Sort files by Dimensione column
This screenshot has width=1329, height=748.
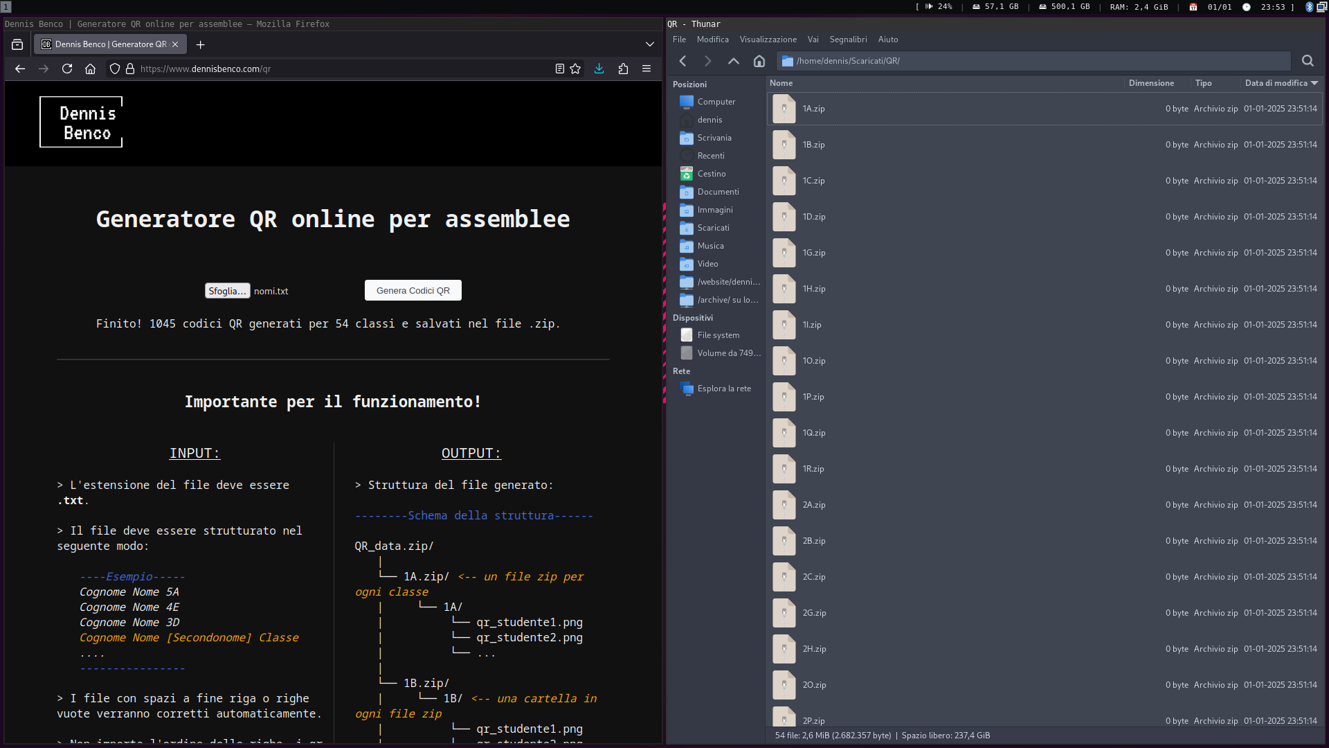click(x=1158, y=83)
